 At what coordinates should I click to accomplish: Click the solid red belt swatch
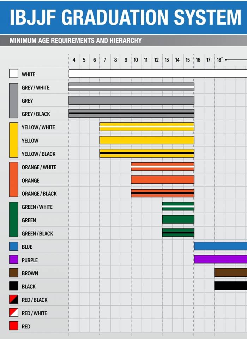(14, 326)
